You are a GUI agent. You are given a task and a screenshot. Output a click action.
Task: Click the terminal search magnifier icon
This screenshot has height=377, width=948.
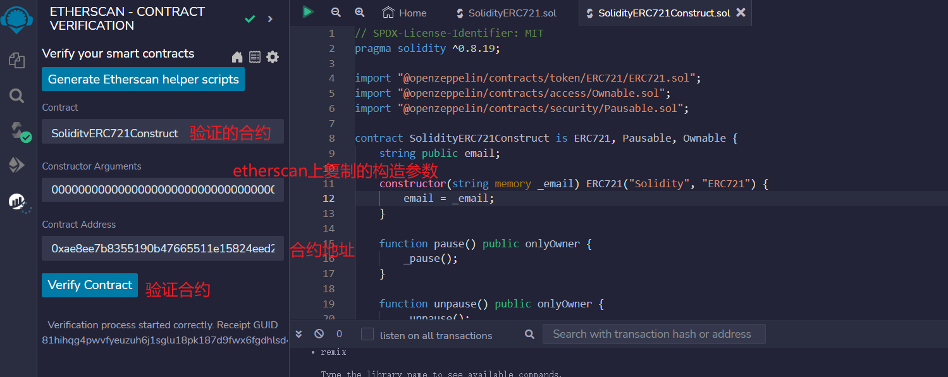(x=530, y=334)
